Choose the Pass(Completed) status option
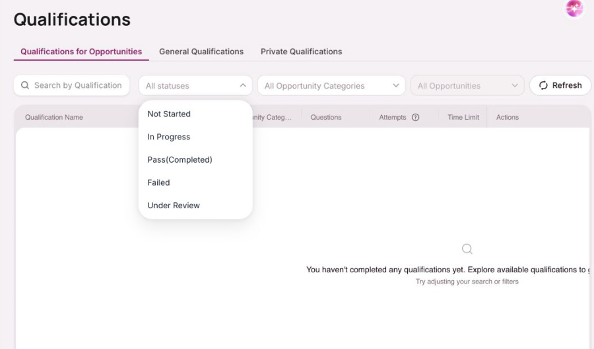 click(195, 160)
